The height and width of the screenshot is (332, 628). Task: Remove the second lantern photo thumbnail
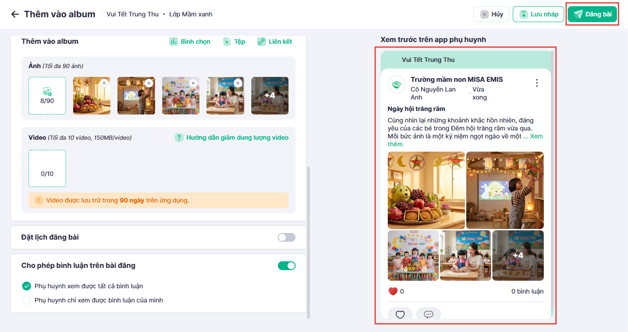[x=148, y=83]
